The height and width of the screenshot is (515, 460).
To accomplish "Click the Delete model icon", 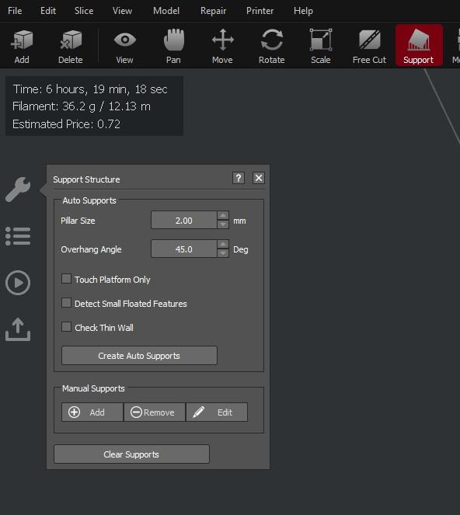I will [70, 46].
